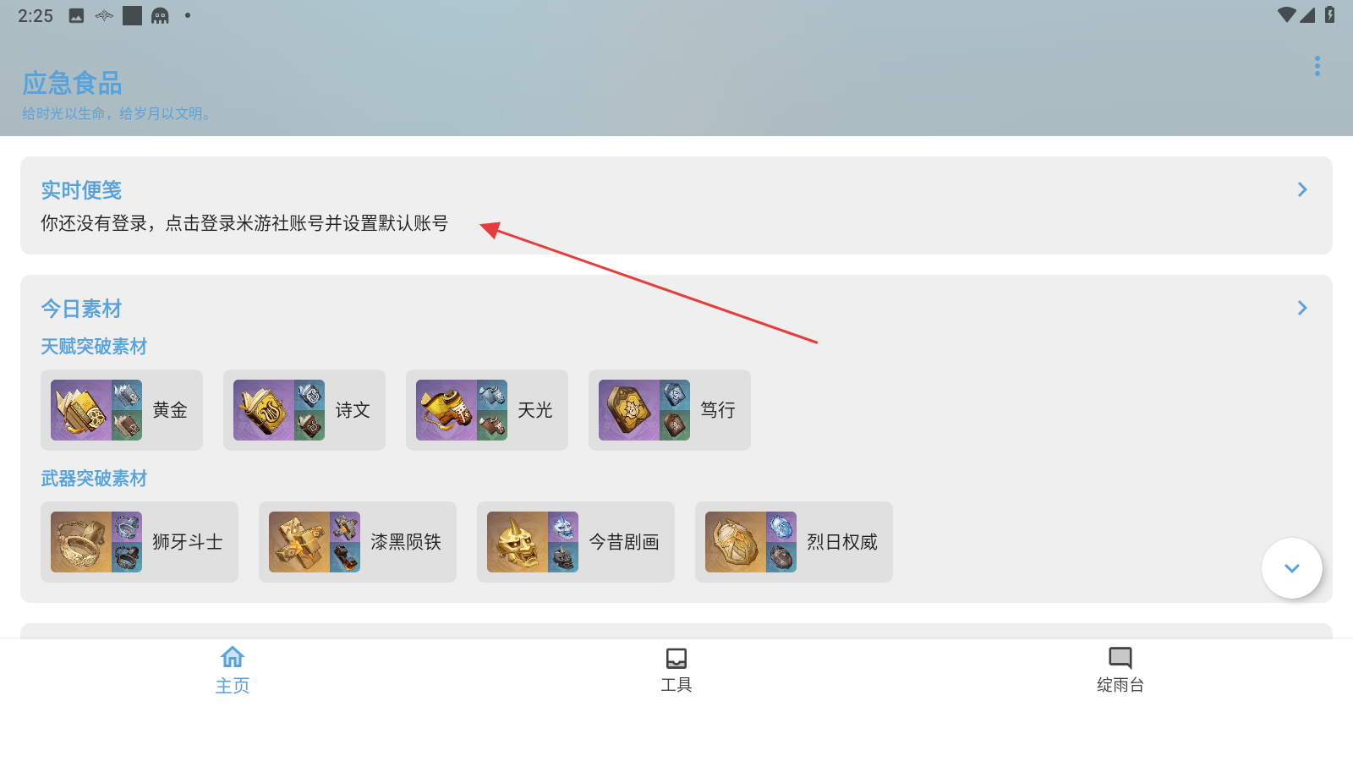Tap the 黄金 talent material icon
1353x761 pixels.
[96, 410]
